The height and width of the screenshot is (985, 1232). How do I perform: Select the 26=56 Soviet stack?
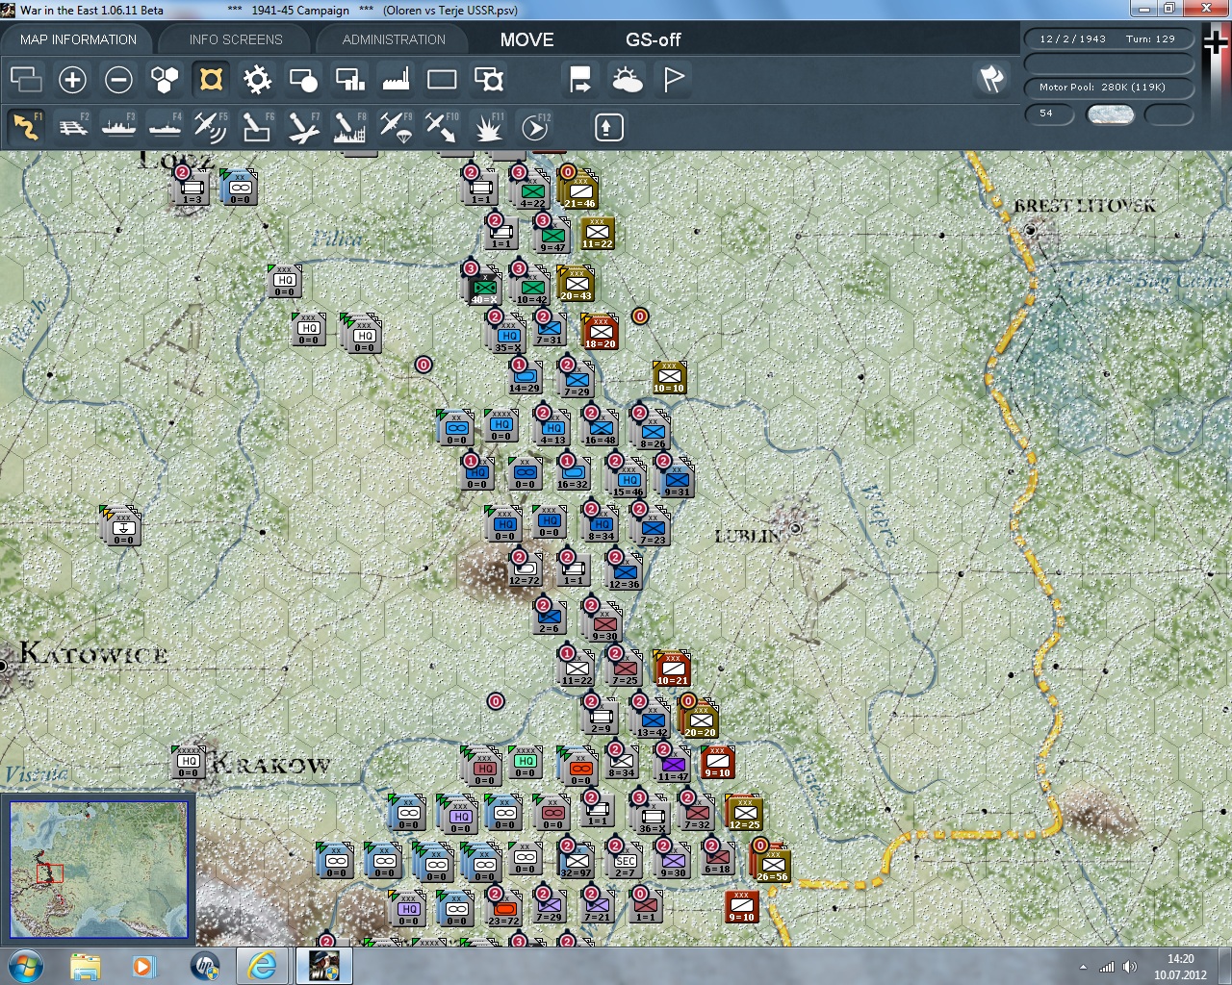pos(772,865)
